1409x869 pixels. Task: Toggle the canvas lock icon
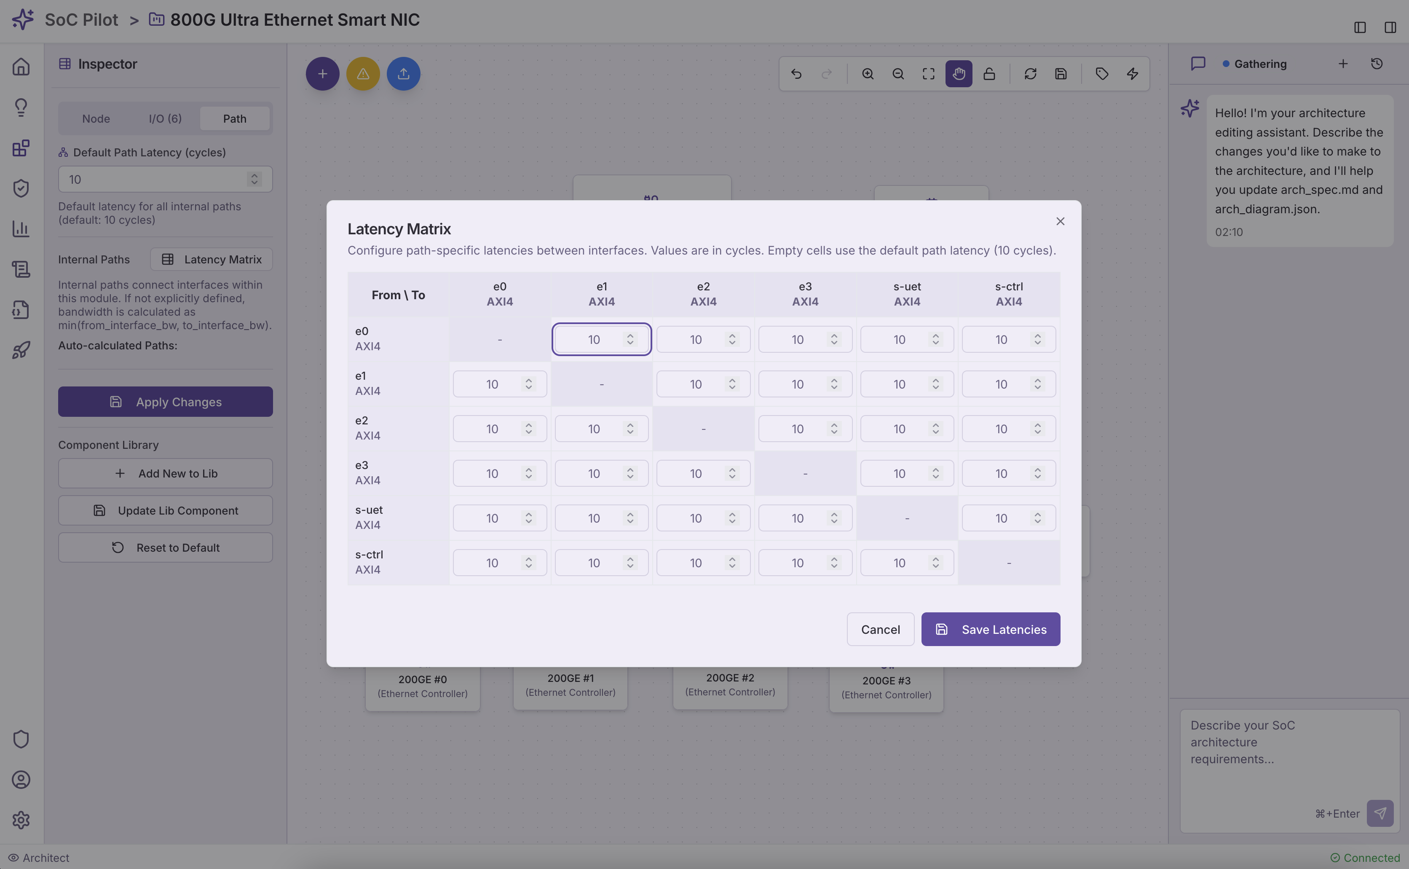coord(989,74)
